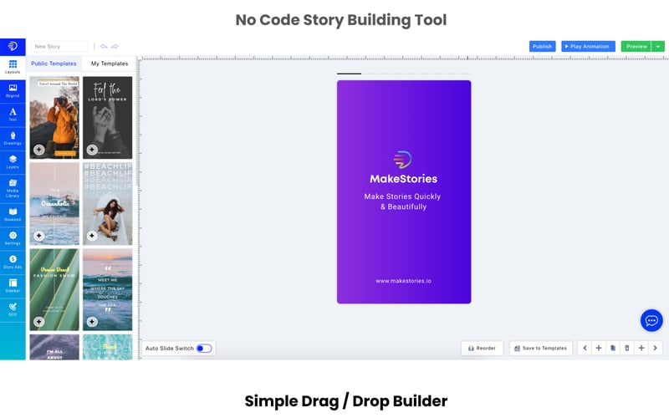This screenshot has width=669, height=418.
Task: Click Make Stories Quickly & Beautifully text
Action: [x=403, y=201]
